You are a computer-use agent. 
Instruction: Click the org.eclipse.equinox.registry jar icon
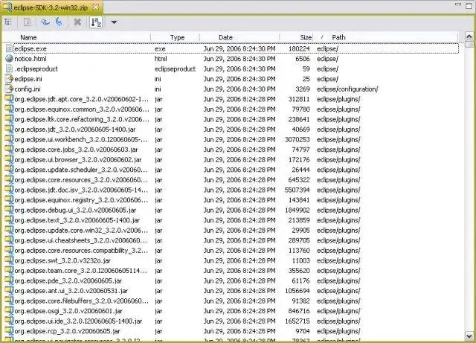(10, 199)
